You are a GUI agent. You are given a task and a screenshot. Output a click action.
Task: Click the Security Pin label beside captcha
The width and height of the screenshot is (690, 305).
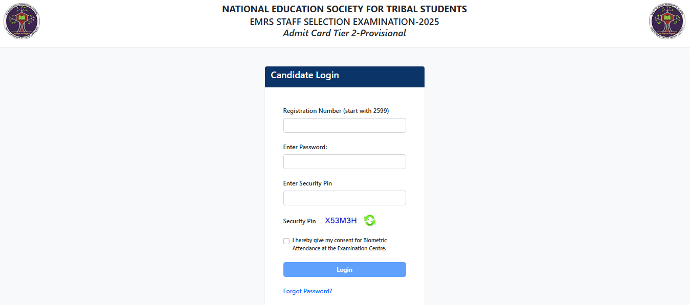pos(299,221)
